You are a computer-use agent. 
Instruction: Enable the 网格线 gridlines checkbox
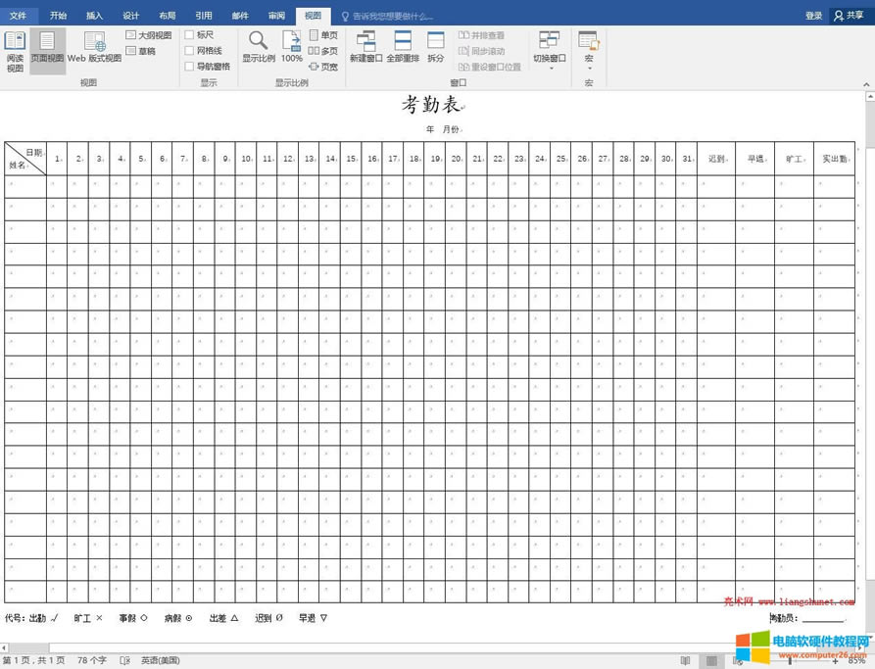click(x=193, y=50)
